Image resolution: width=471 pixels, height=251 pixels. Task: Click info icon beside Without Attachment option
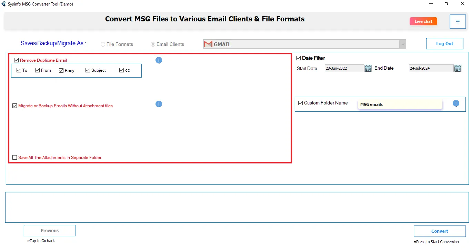coord(159,104)
